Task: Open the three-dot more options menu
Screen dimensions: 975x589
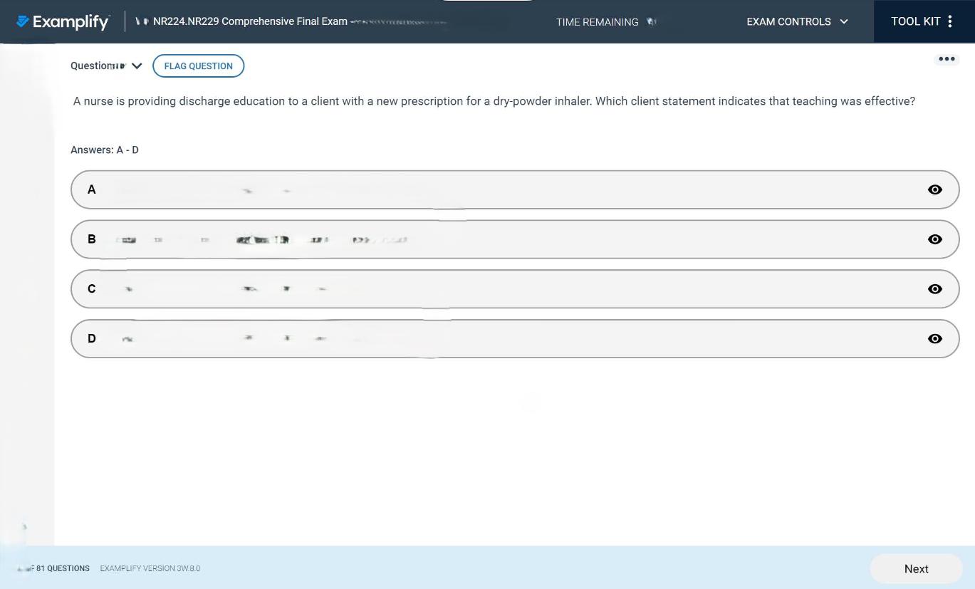Action: click(x=947, y=59)
